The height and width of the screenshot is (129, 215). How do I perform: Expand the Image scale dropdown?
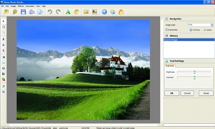pyautogui.click(x=212, y=25)
